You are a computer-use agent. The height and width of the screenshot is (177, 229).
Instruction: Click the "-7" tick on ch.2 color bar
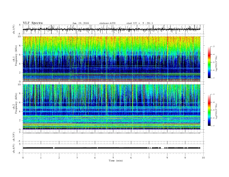[213, 126]
